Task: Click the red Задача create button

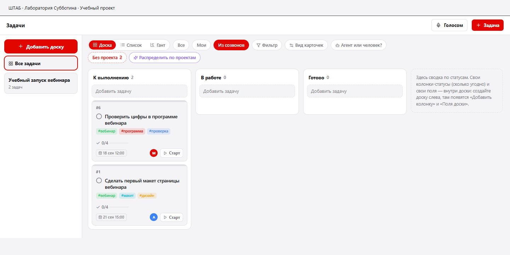Action: 488,25
